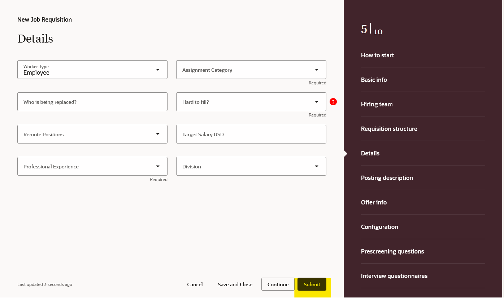
Task: Click the "Details" page heading
Action: (35, 39)
